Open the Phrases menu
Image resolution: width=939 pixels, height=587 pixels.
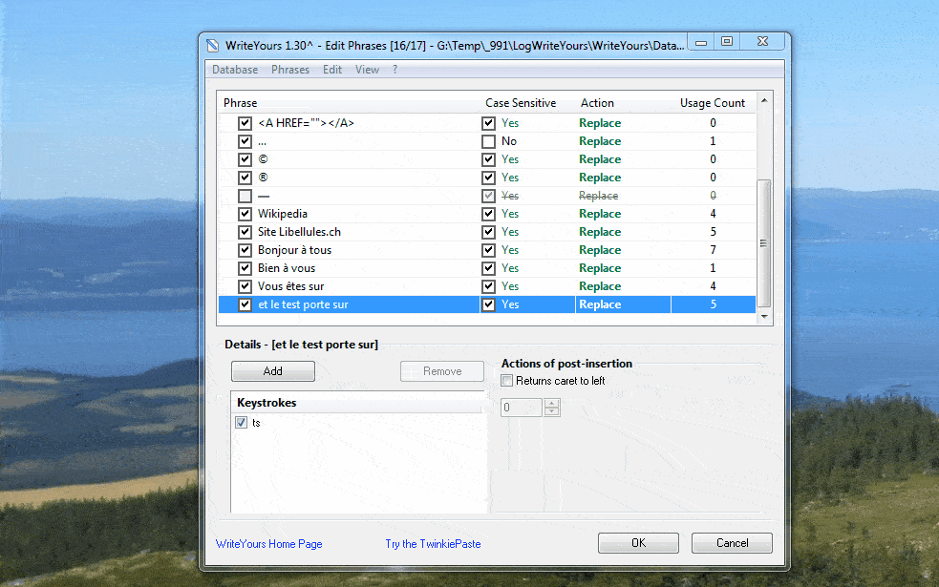coord(290,70)
